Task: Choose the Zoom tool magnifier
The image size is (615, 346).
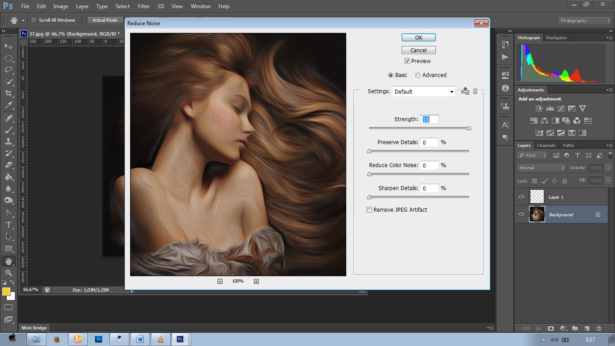Action: [9, 273]
